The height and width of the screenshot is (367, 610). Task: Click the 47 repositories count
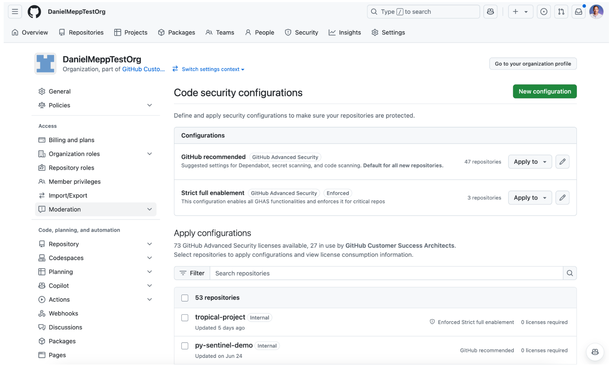pos(483,162)
